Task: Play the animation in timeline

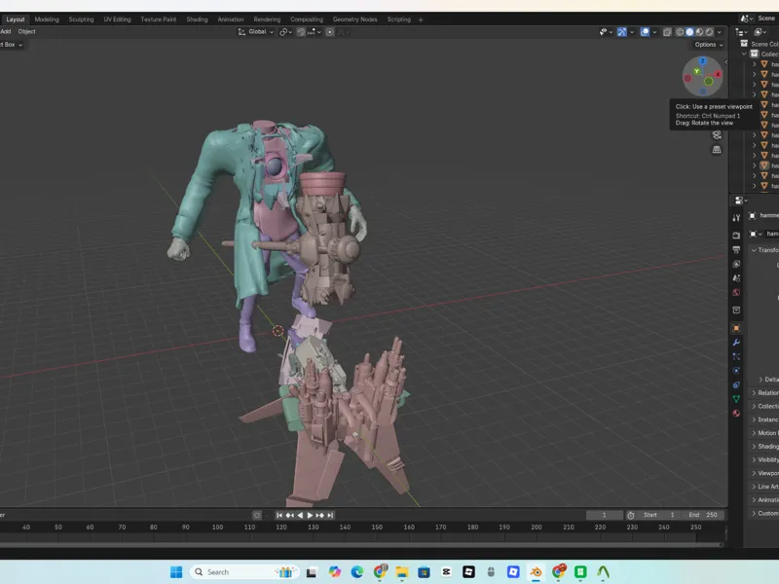Action: 310,516
